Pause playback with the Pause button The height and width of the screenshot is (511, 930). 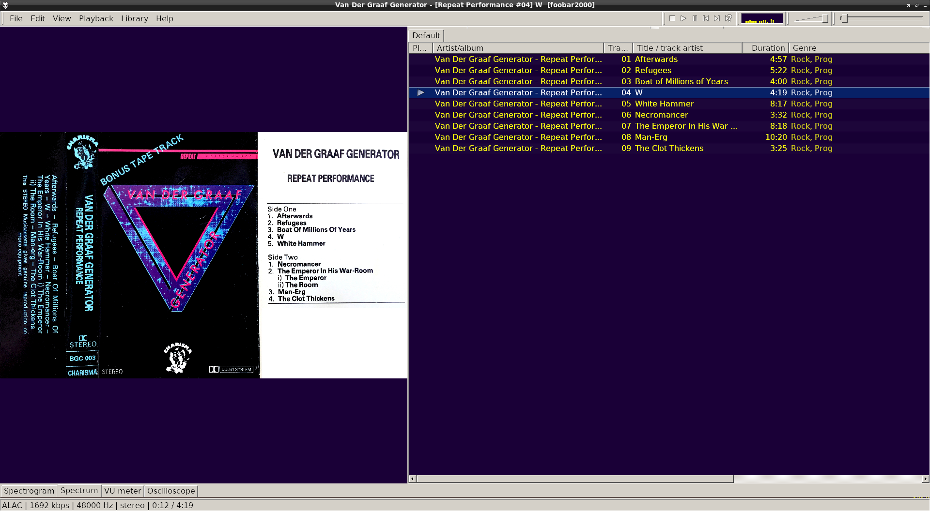point(695,18)
